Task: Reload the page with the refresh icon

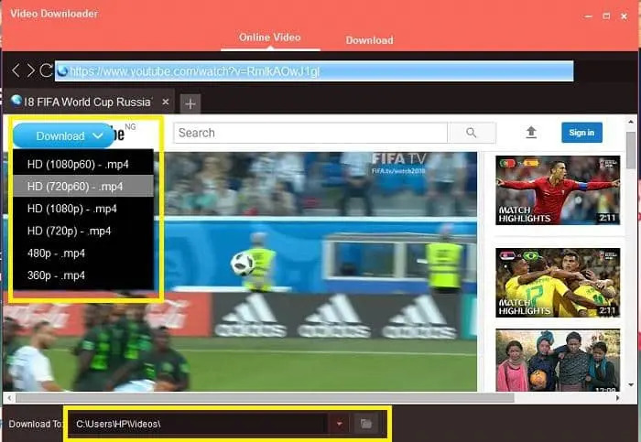Action: pos(46,71)
